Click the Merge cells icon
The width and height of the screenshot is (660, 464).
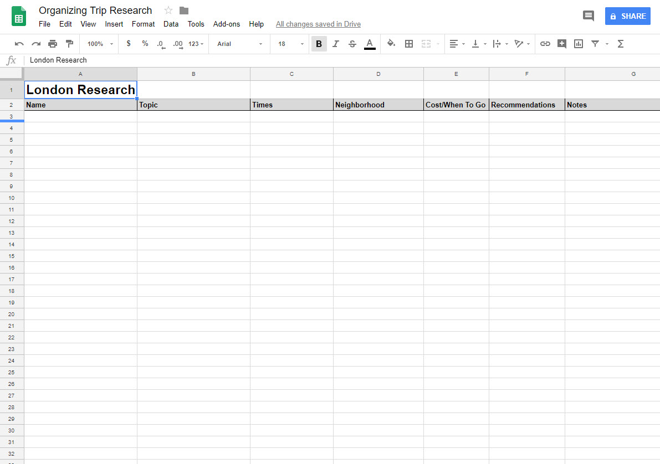click(426, 44)
